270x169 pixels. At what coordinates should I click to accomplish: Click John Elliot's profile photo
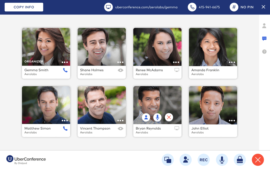213,105
